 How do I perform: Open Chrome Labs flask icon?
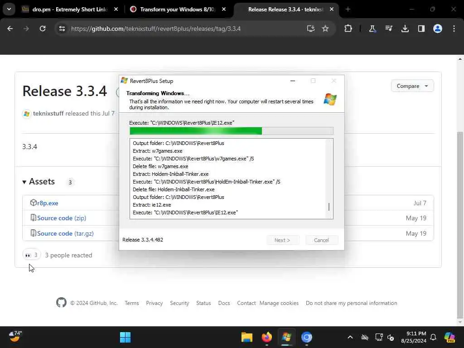[372, 29]
